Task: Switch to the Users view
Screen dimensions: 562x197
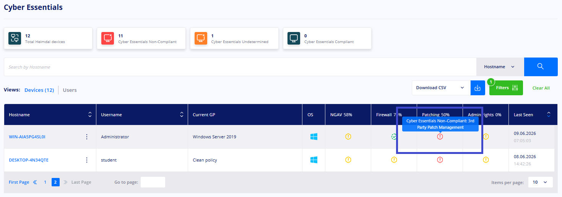Action: [70, 90]
